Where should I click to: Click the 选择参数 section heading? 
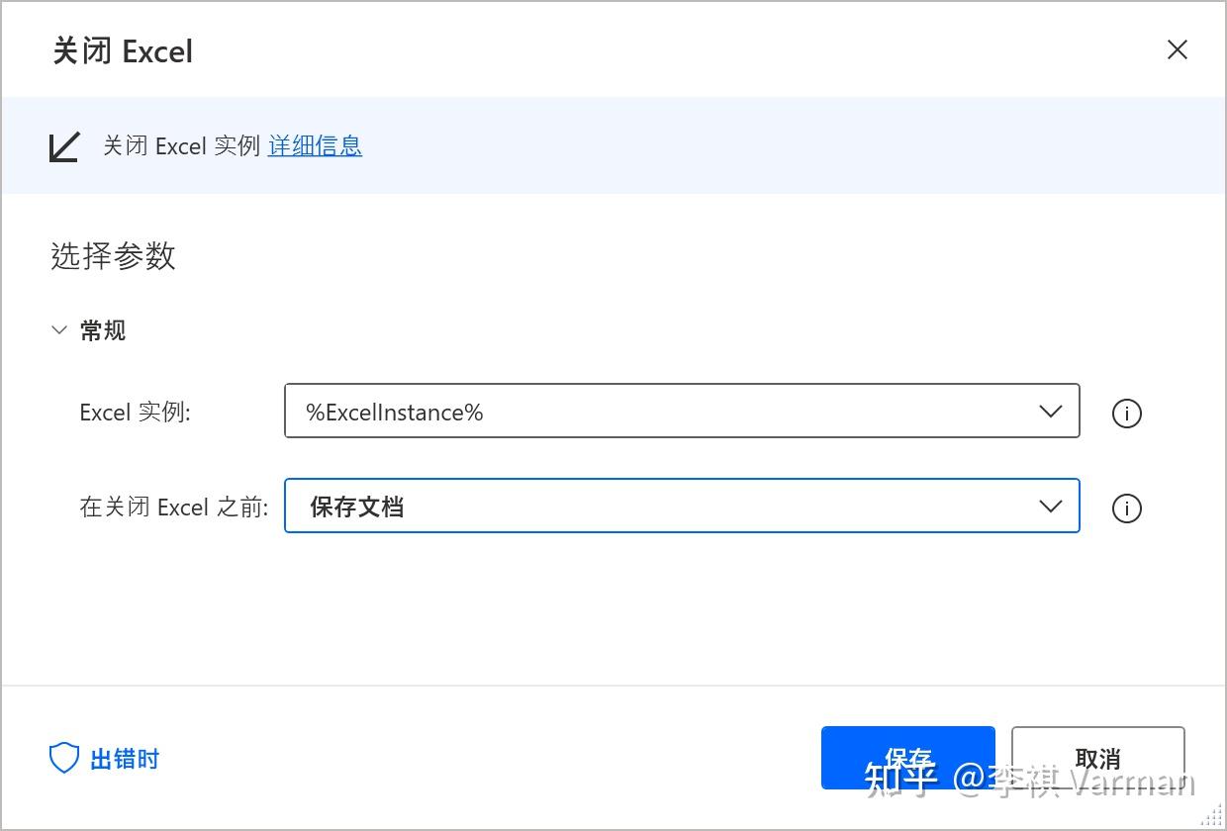(x=113, y=257)
